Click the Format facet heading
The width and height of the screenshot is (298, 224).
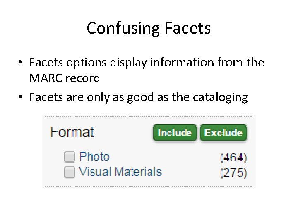click(x=72, y=132)
